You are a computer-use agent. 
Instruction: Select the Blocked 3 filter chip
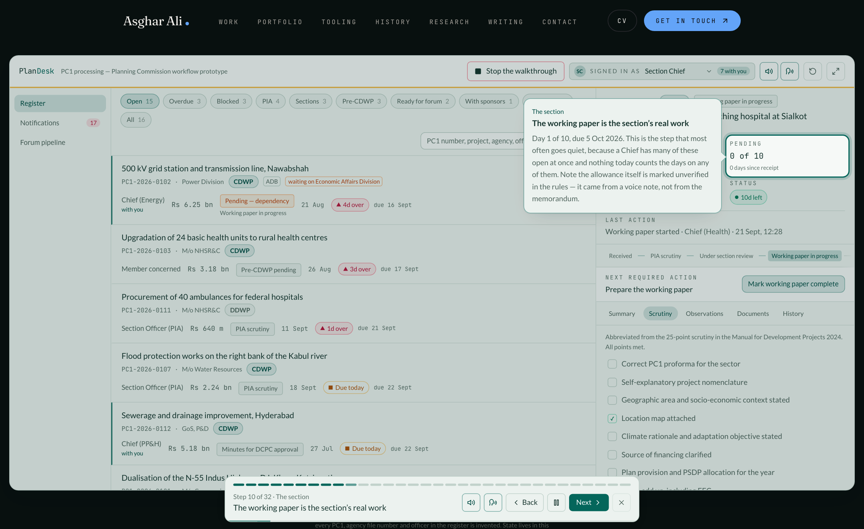point(231,101)
